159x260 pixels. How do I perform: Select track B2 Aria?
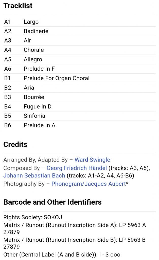29,88
